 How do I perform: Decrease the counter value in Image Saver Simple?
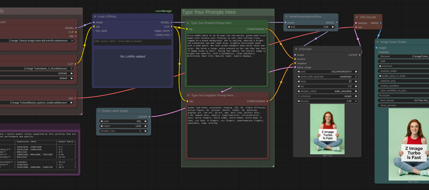click(380, 96)
